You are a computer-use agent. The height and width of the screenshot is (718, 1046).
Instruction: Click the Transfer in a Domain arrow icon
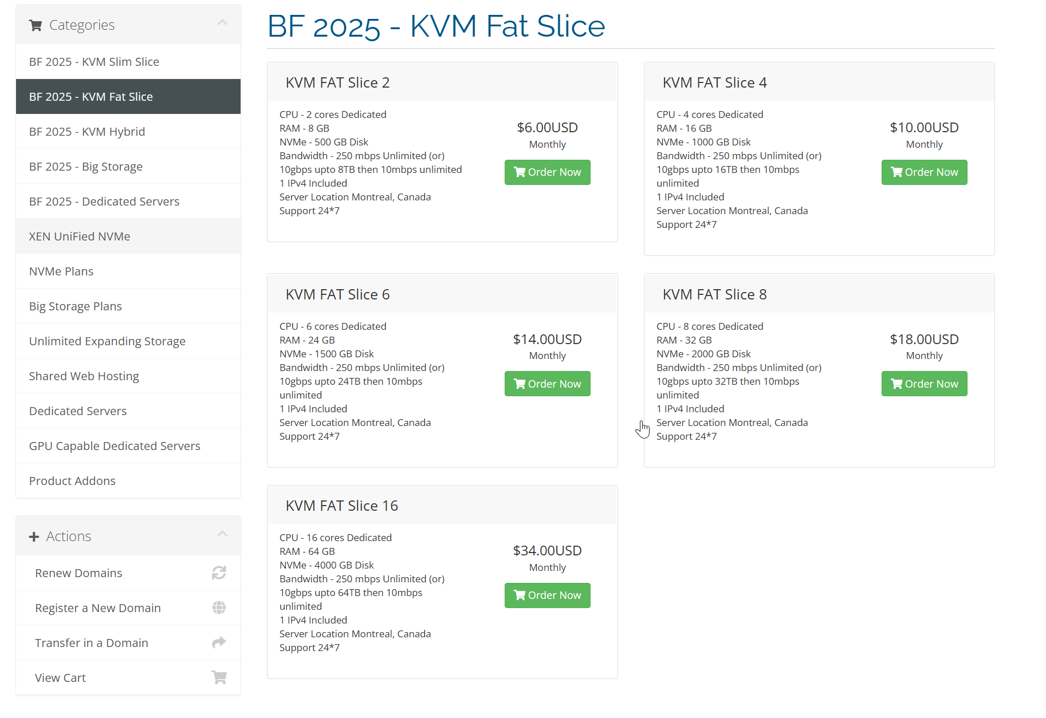tap(219, 642)
